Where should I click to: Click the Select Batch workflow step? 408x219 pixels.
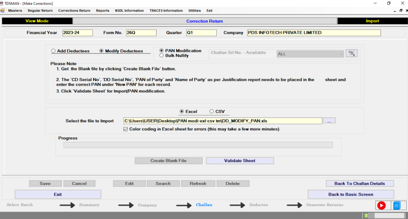click(20, 205)
